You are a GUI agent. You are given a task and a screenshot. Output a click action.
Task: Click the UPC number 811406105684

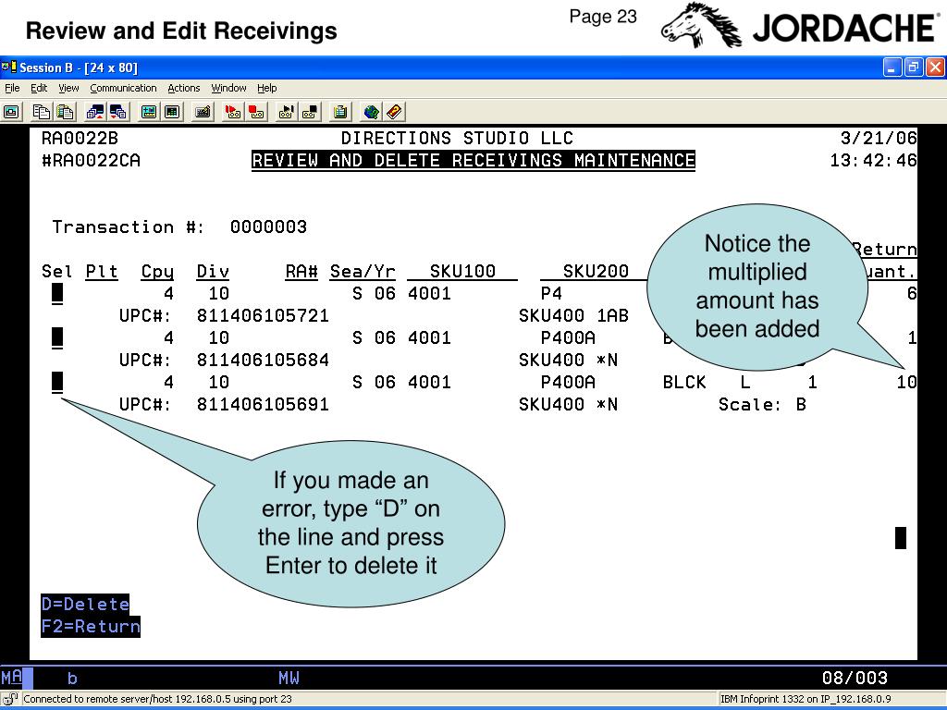263,360
